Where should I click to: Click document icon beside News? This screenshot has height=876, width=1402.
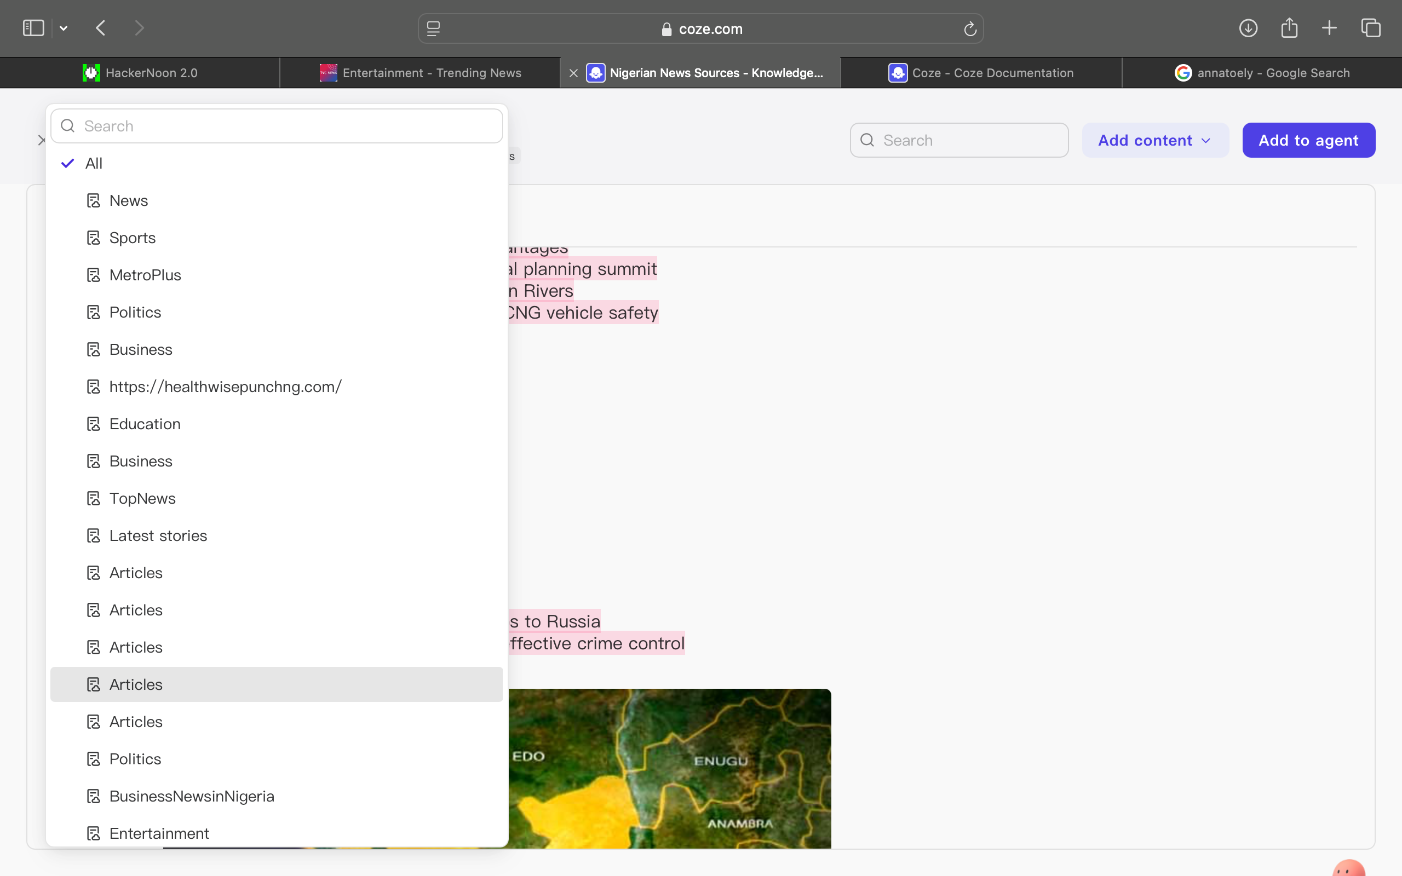click(93, 200)
